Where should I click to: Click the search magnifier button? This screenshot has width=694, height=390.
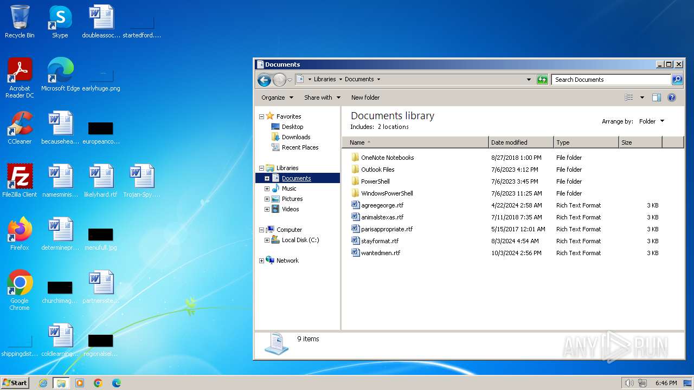pos(677,80)
